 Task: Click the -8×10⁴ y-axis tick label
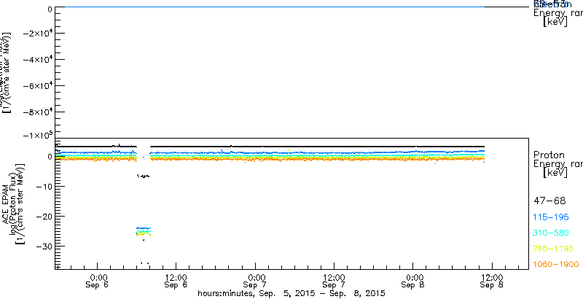click(37, 112)
